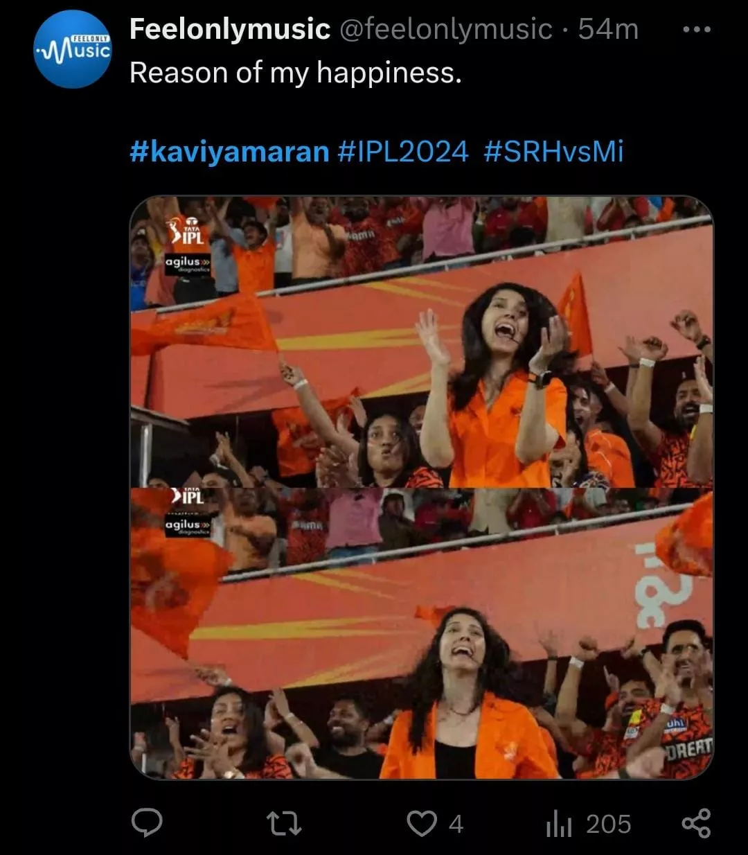
Task: Click the like count number 4
Action: (456, 824)
